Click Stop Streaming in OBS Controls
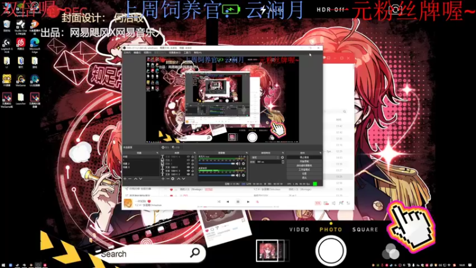The height and width of the screenshot is (268, 476). point(304,157)
